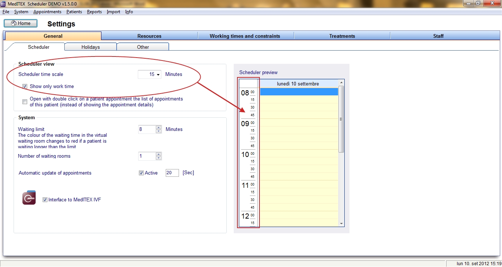
Task: Open the Staff tab
Action: point(438,36)
